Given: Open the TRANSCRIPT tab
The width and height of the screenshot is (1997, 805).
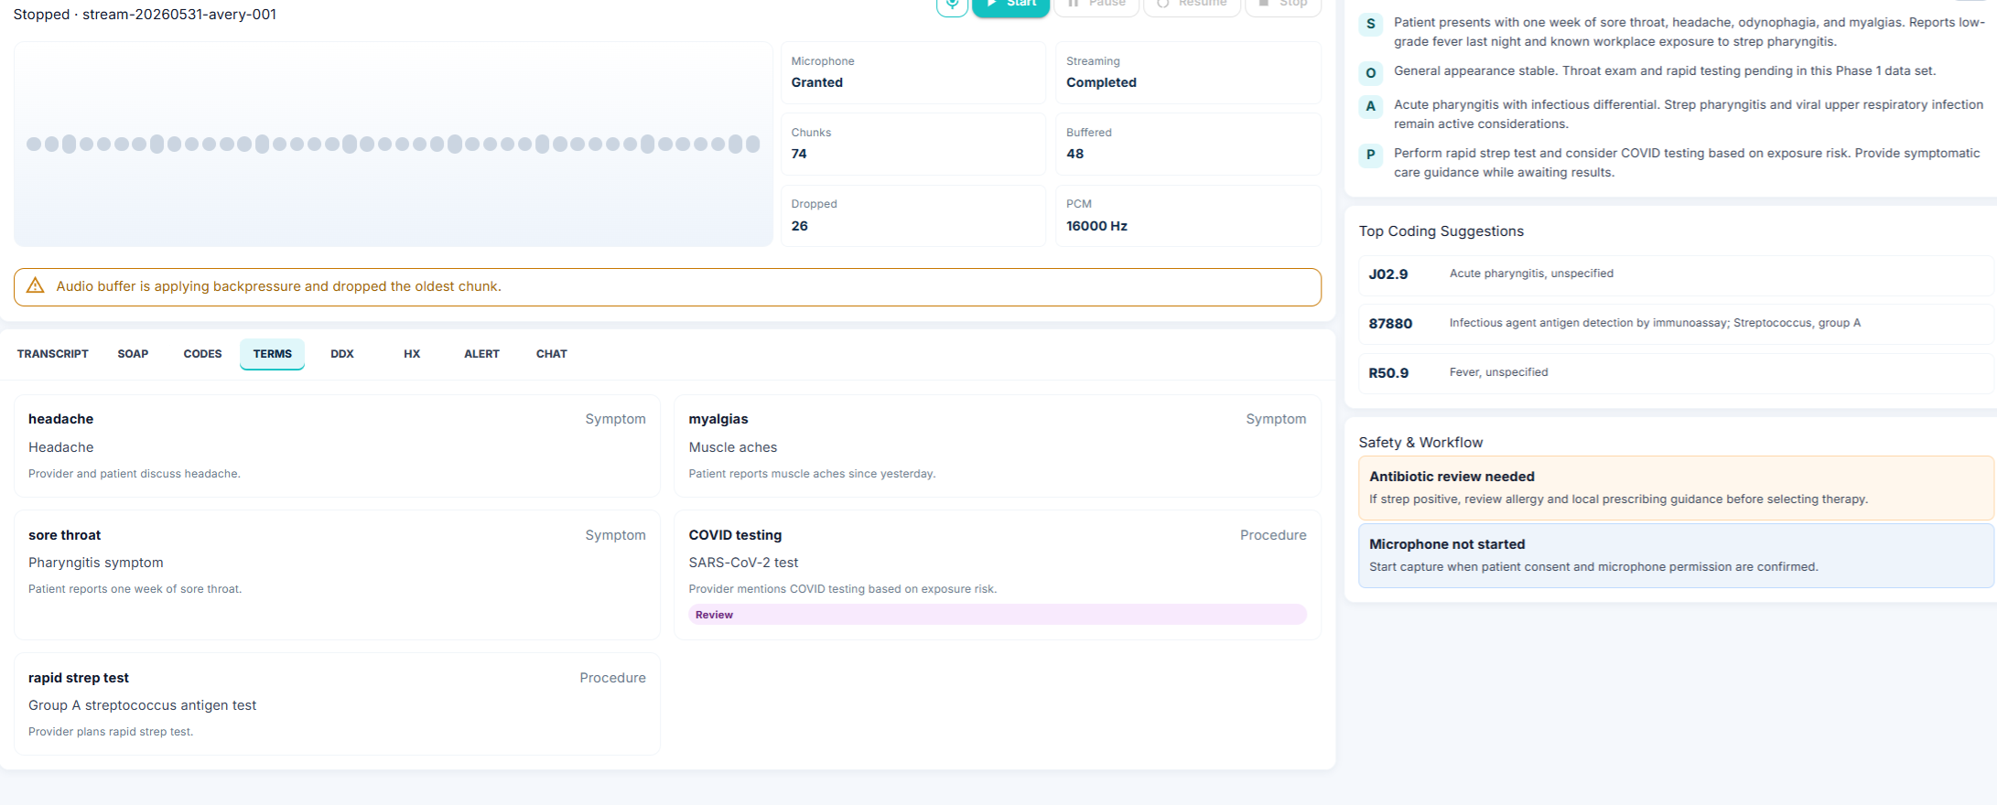Looking at the screenshot, I should 53,354.
